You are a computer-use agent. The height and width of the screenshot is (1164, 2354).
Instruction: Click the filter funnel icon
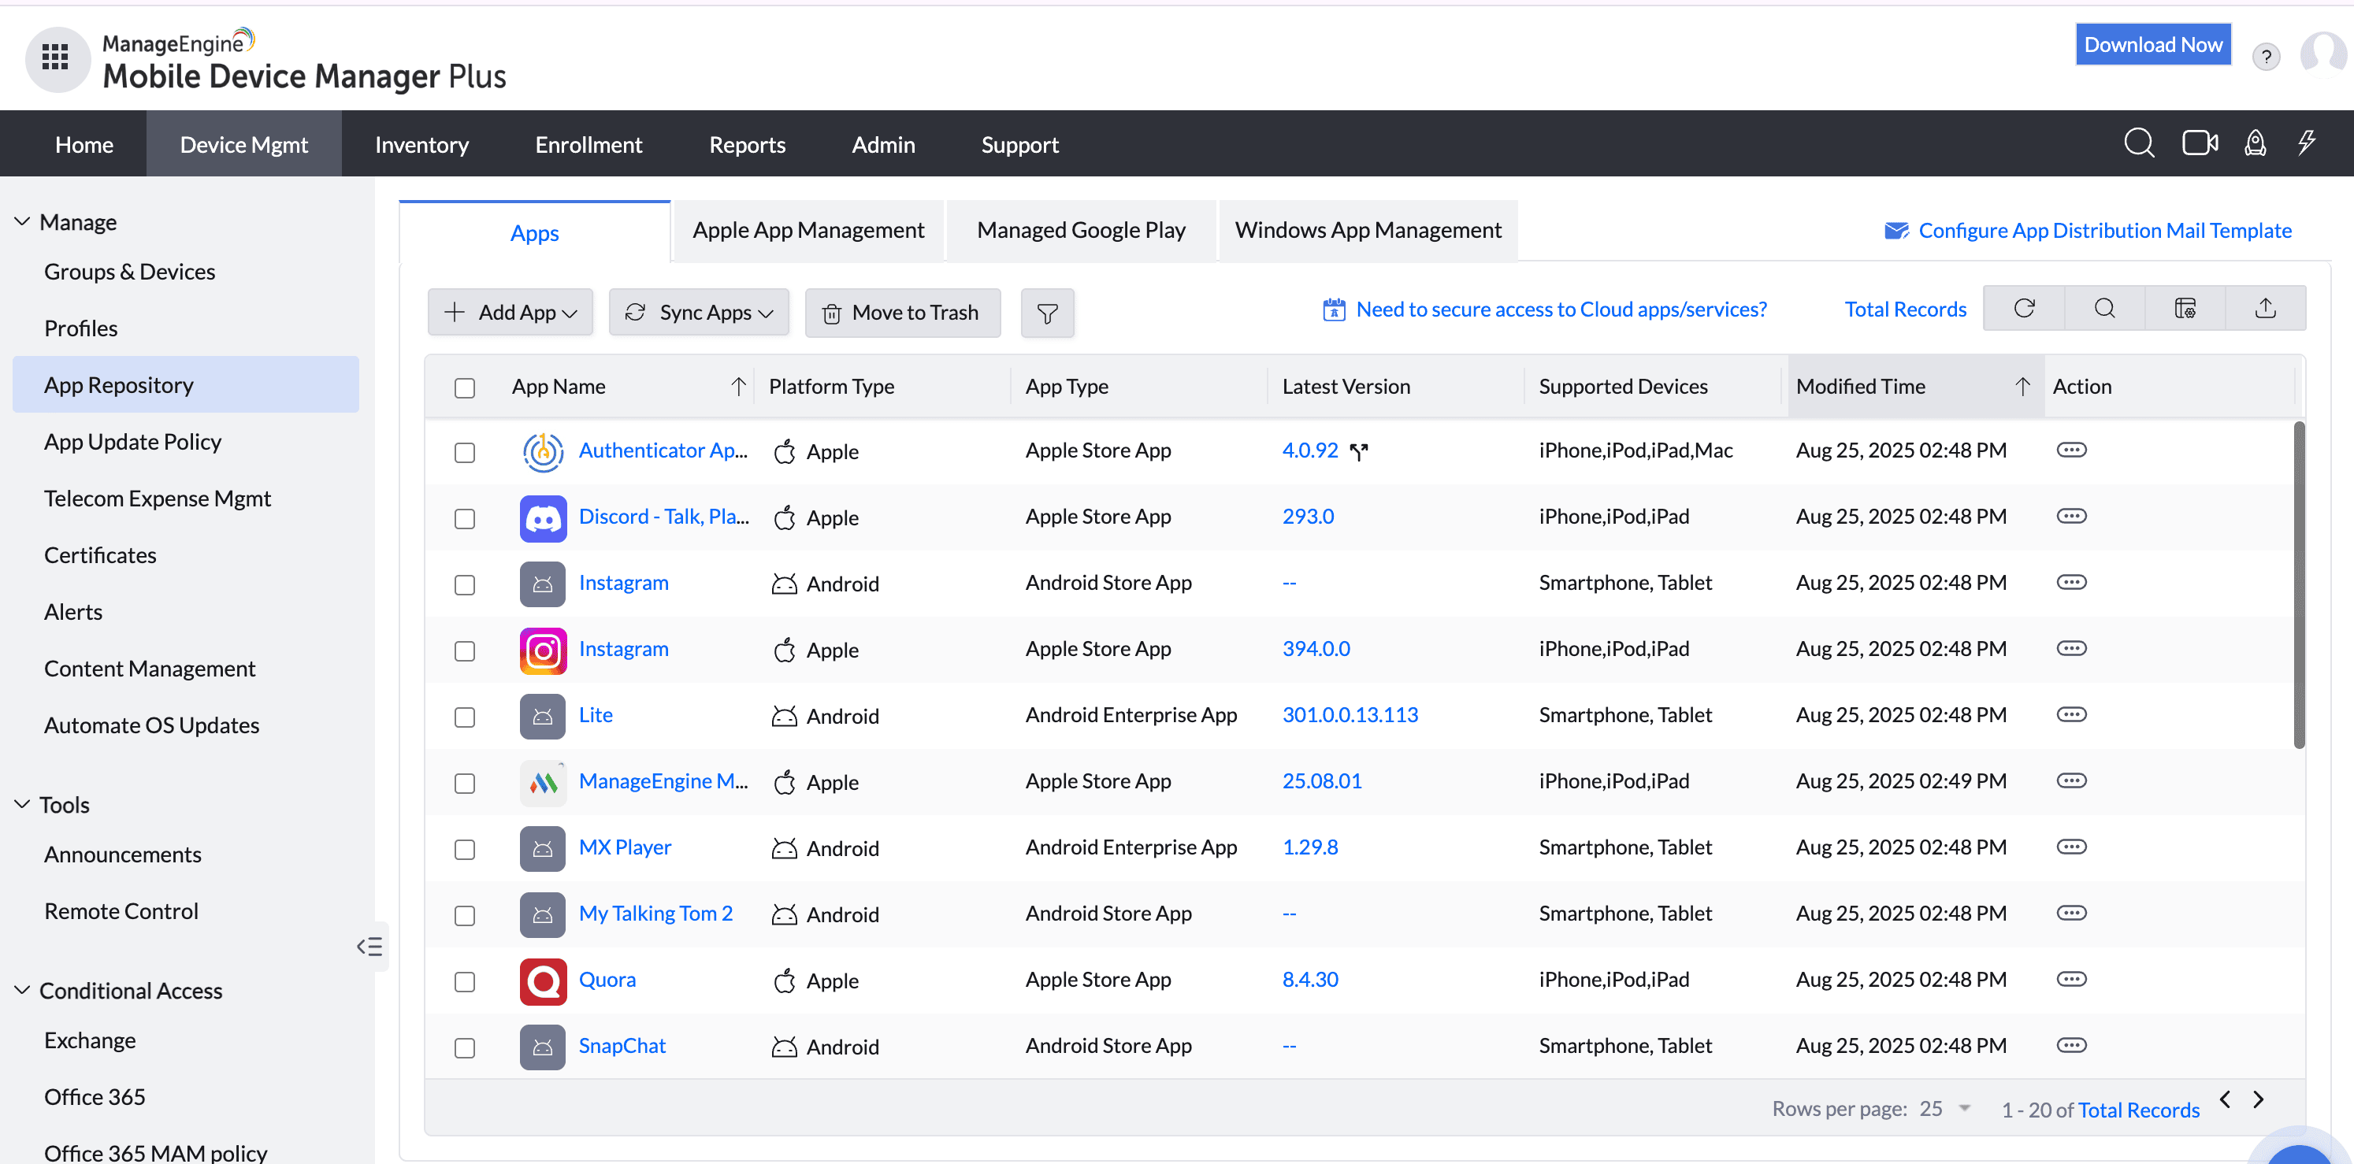(1047, 313)
